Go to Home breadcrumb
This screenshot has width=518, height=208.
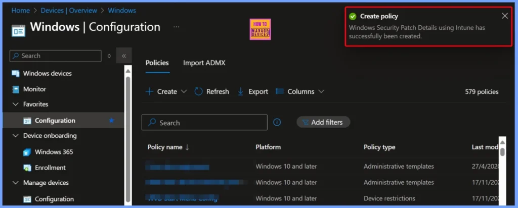pos(20,11)
